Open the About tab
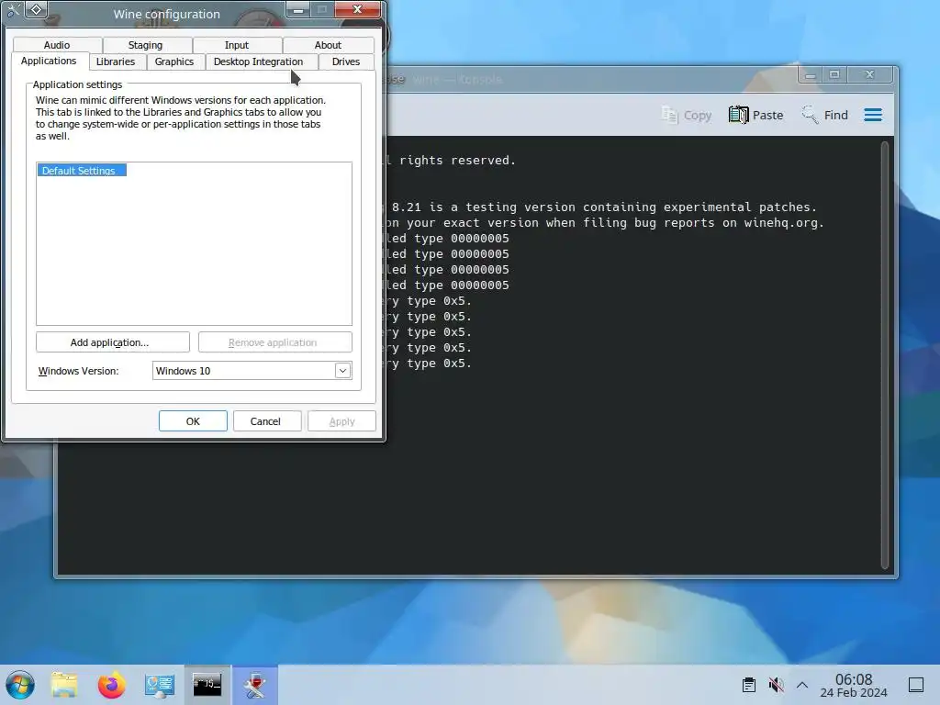Screen dimensions: 940x705 [x=328, y=45]
